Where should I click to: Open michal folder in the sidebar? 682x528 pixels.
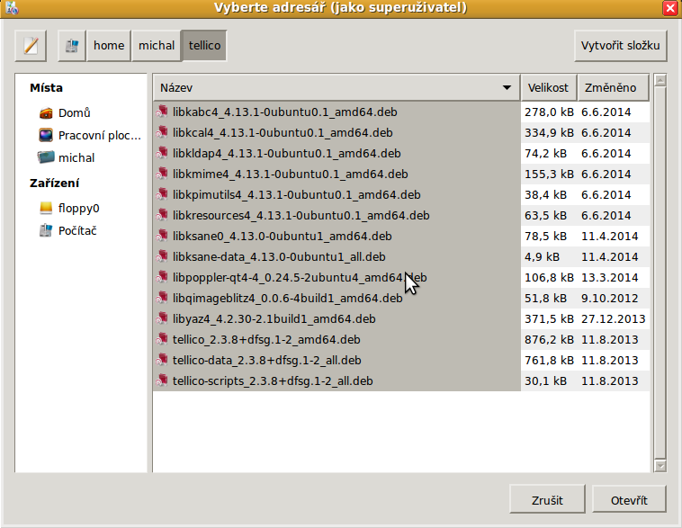click(83, 158)
